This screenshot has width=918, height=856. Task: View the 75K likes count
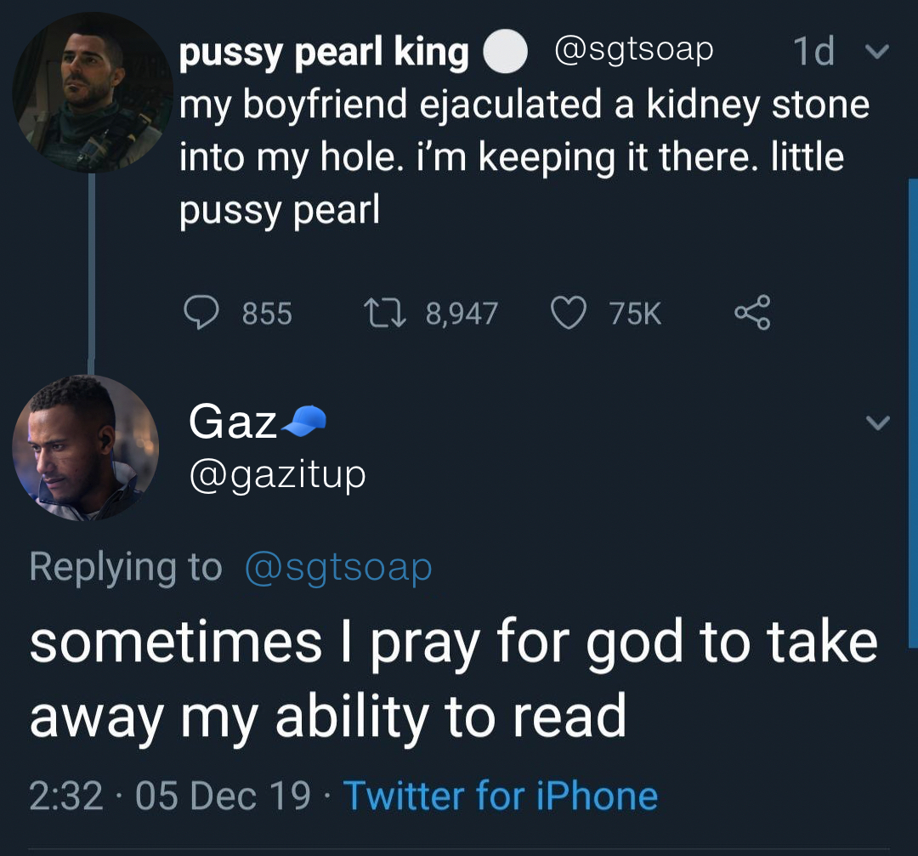click(635, 315)
